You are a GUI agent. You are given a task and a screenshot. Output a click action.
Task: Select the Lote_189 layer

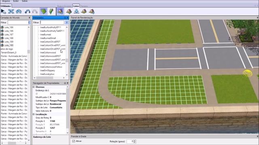pos(9,42)
